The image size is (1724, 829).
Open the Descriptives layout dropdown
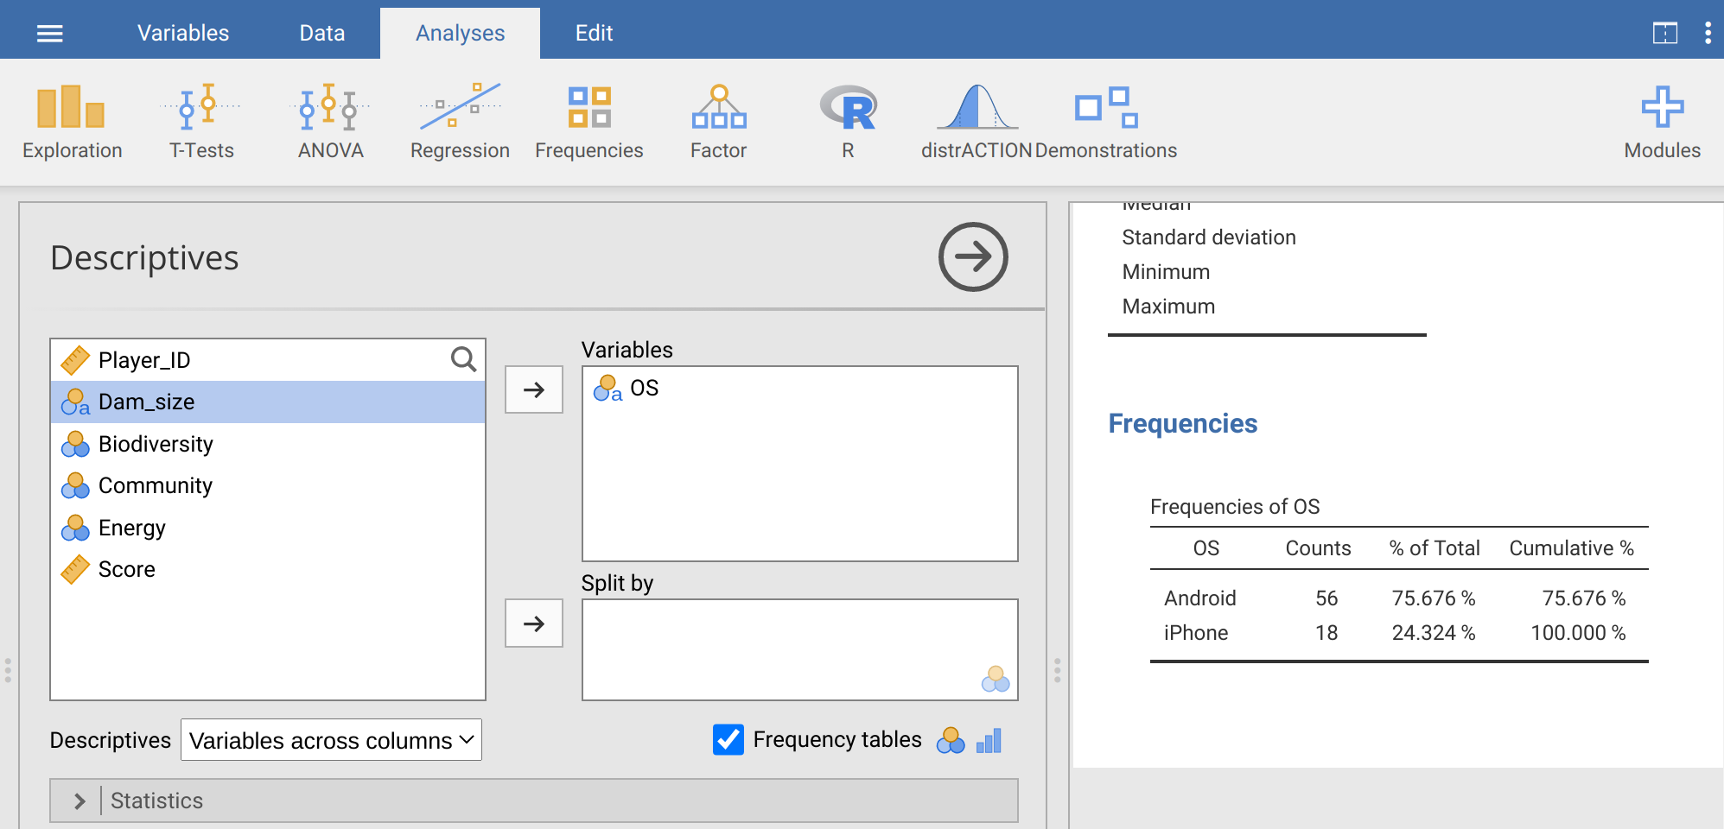coord(331,740)
